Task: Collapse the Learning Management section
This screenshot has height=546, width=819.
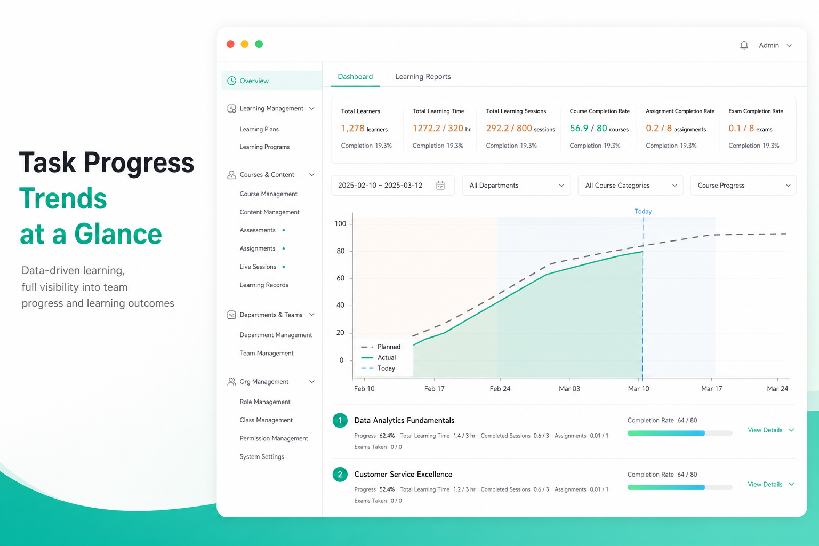Action: (312, 108)
